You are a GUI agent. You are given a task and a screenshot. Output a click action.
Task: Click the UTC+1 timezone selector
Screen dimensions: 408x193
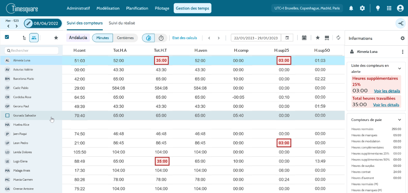307,8
